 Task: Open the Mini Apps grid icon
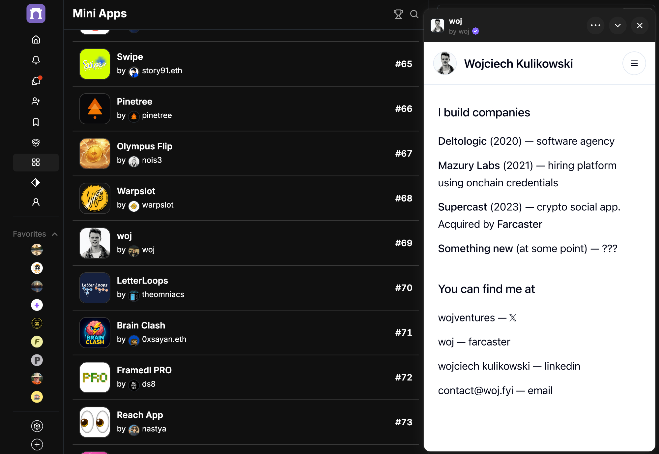click(x=36, y=162)
